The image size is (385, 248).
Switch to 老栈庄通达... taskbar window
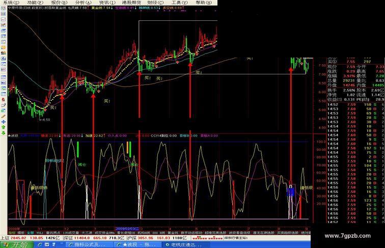click(185, 244)
